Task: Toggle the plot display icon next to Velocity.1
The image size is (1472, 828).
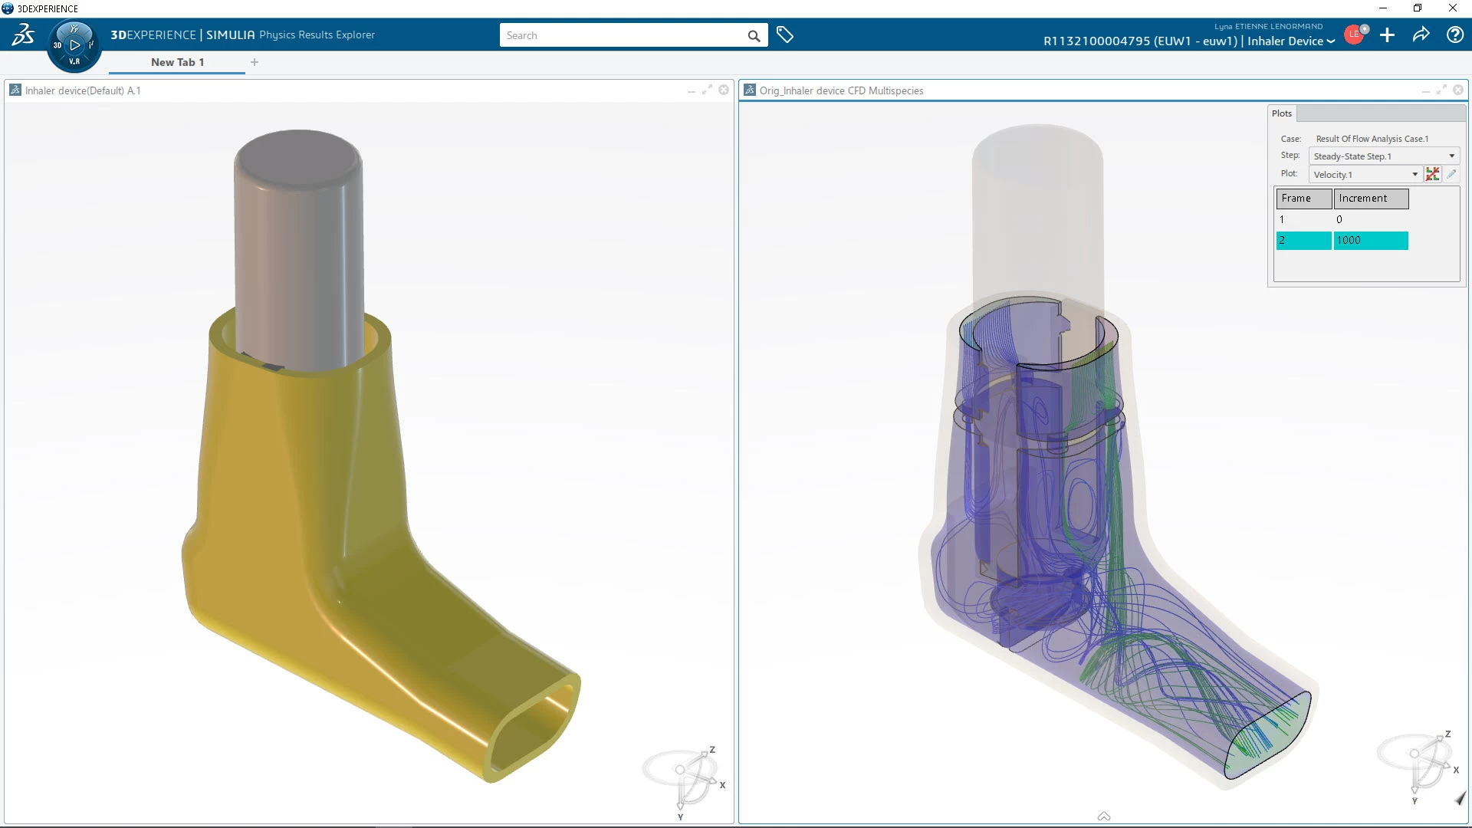Action: point(1432,175)
